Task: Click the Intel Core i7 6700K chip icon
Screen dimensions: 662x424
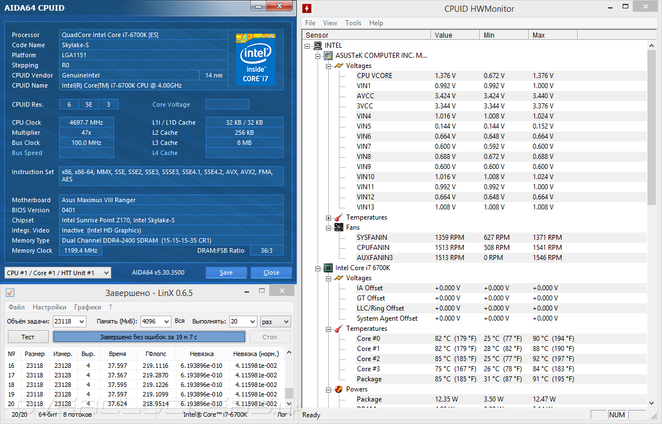Action: coord(328,268)
